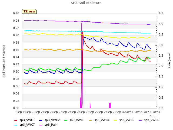This screenshot has width=173, height=130.
Task: Toggle sp3_VWC4 series in legend
Action: [99, 120]
